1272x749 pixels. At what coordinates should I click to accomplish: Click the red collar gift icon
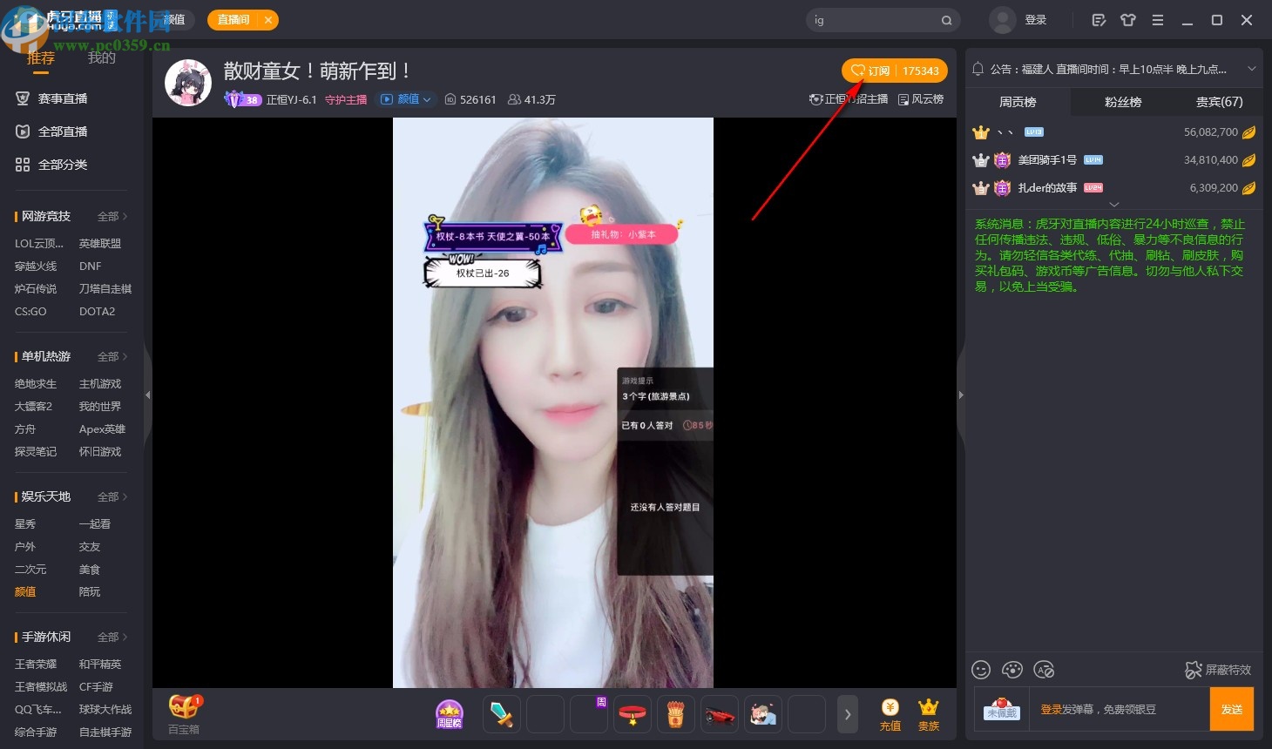tap(633, 713)
